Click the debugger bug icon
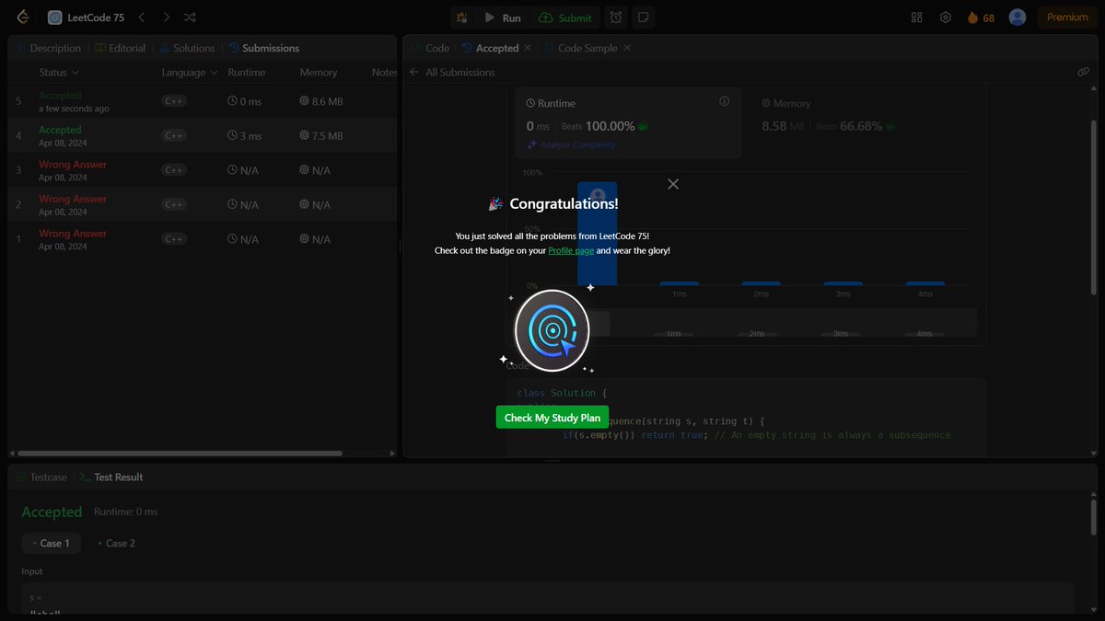Viewport: 1105px width, 621px height. [x=462, y=17]
